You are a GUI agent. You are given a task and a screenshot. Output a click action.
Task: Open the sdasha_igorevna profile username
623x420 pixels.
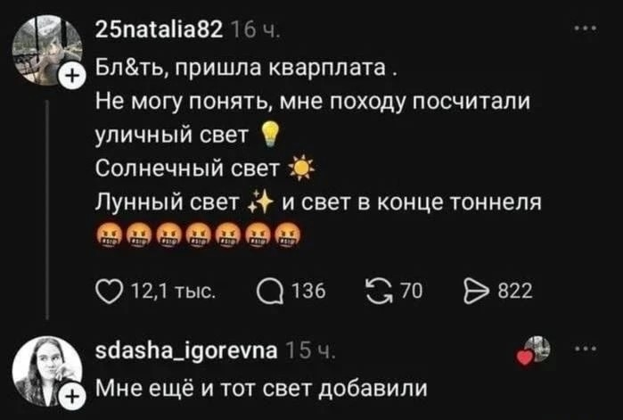186,350
